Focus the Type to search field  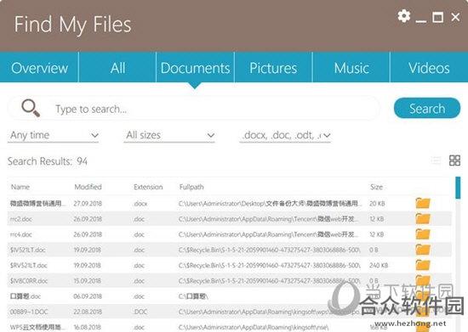click(x=194, y=109)
